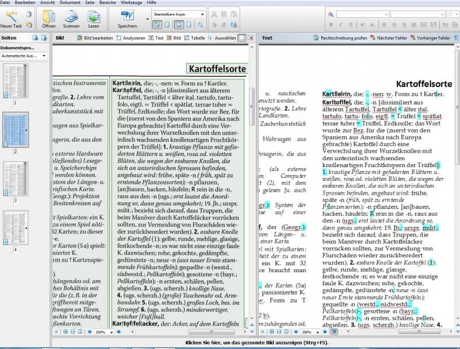Click the paste clipboard icon
This screenshot has width=460, height=349.
[234, 14]
